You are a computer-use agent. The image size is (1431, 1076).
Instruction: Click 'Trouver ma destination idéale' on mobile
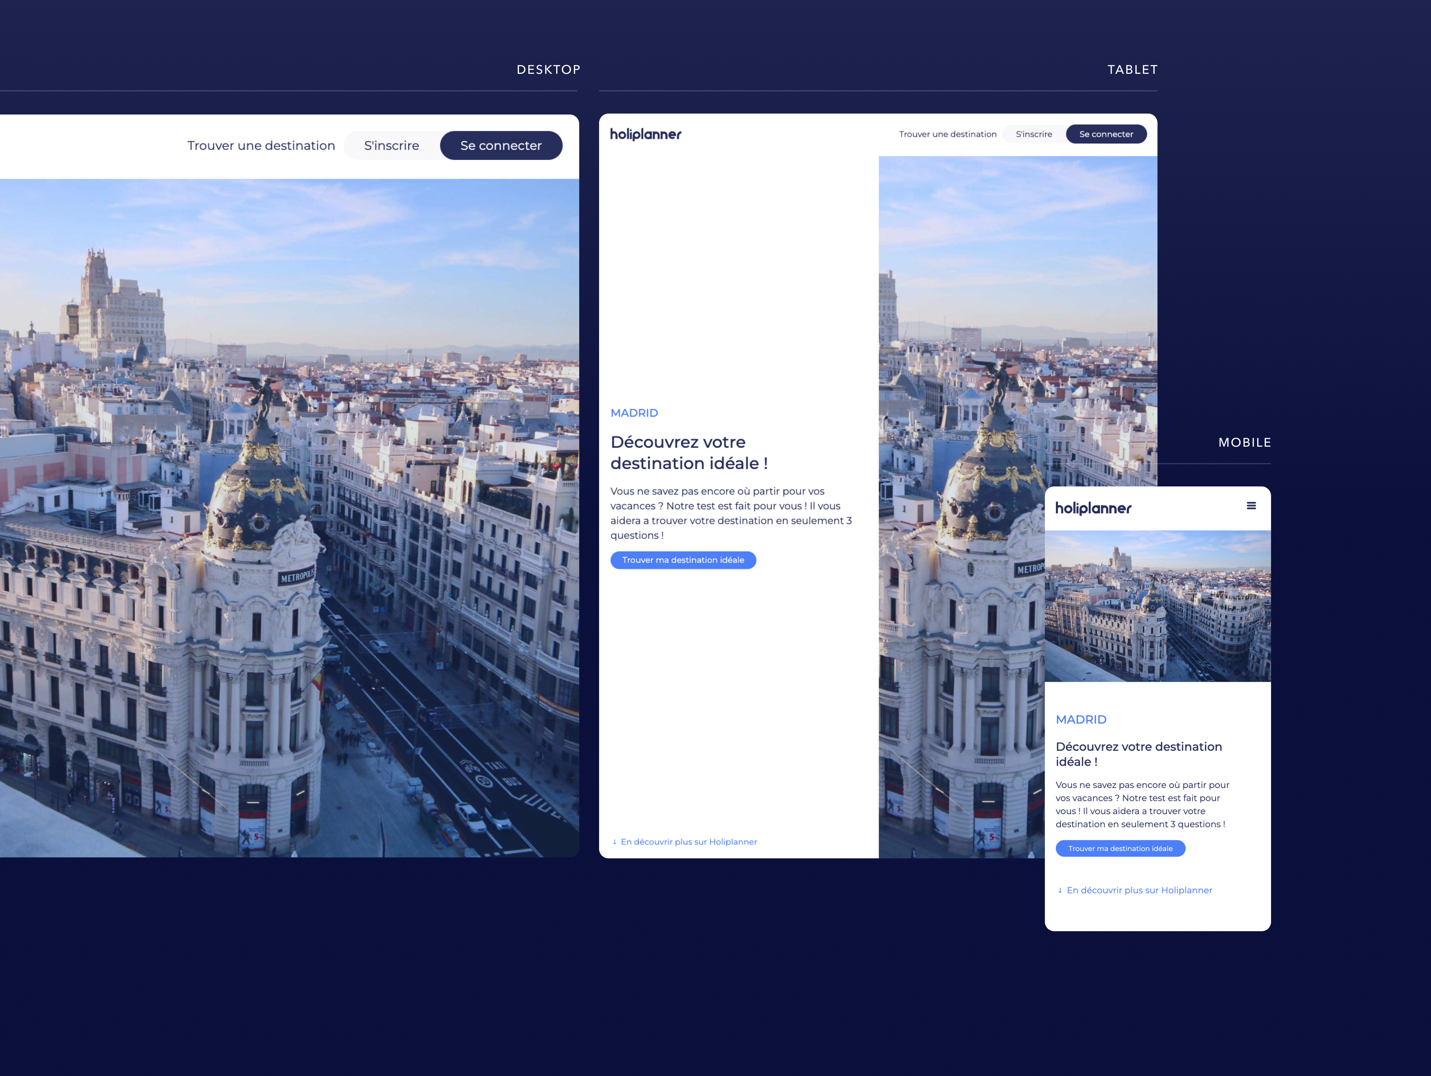[1120, 848]
